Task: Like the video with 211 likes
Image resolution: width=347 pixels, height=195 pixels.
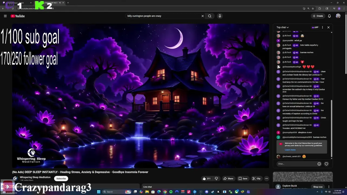Action: [206, 178]
